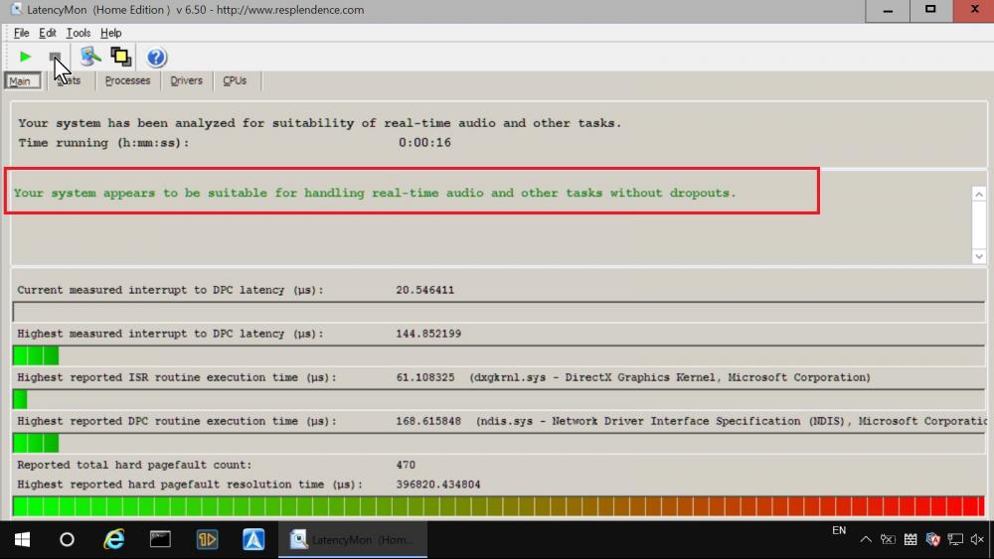The image size is (994, 559).
Task: Click the report pane scroll up arrow
Action: 979,195
